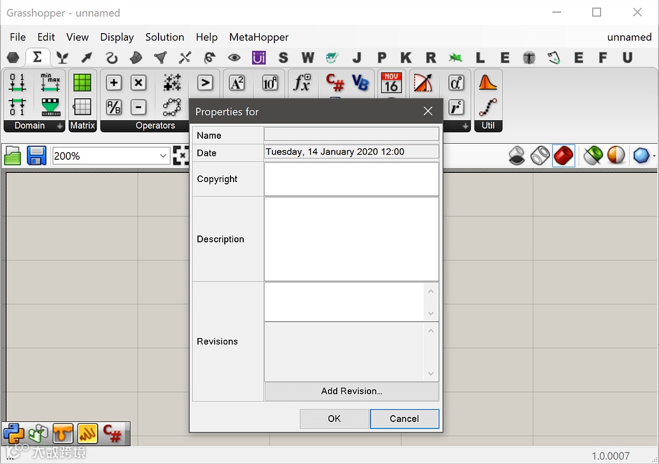Open the Display tab eye icon
Image resolution: width=659 pixels, height=464 pixels.
(234, 57)
